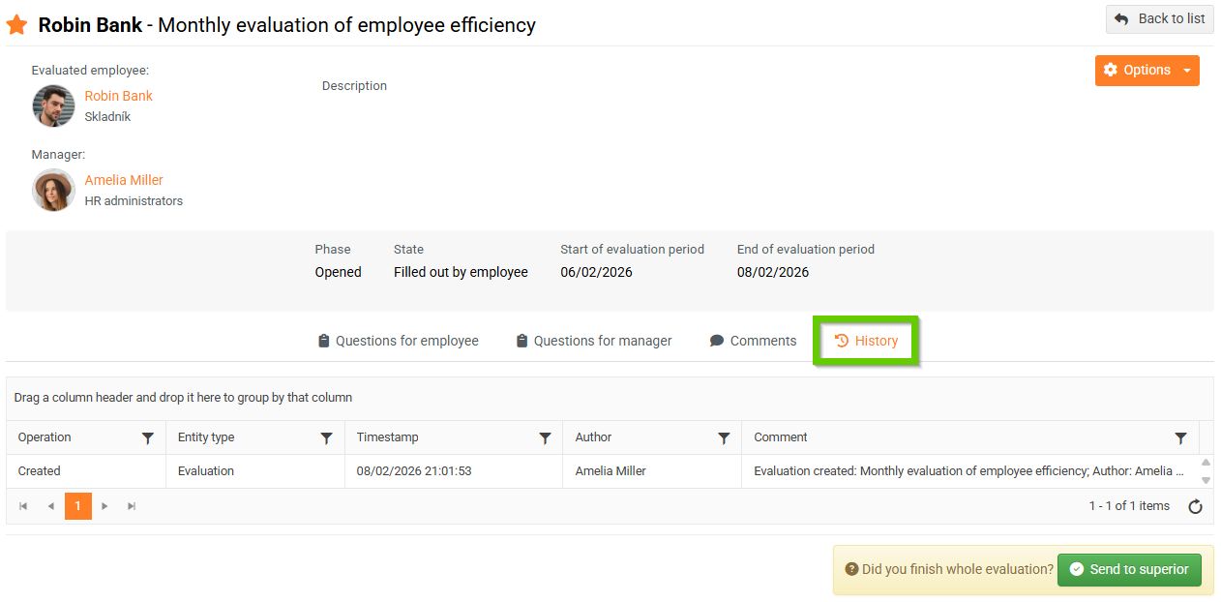This screenshot has height=602, width=1221.
Task: Click Amelia Miller's avatar photo
Action: (x=54, y=190)
